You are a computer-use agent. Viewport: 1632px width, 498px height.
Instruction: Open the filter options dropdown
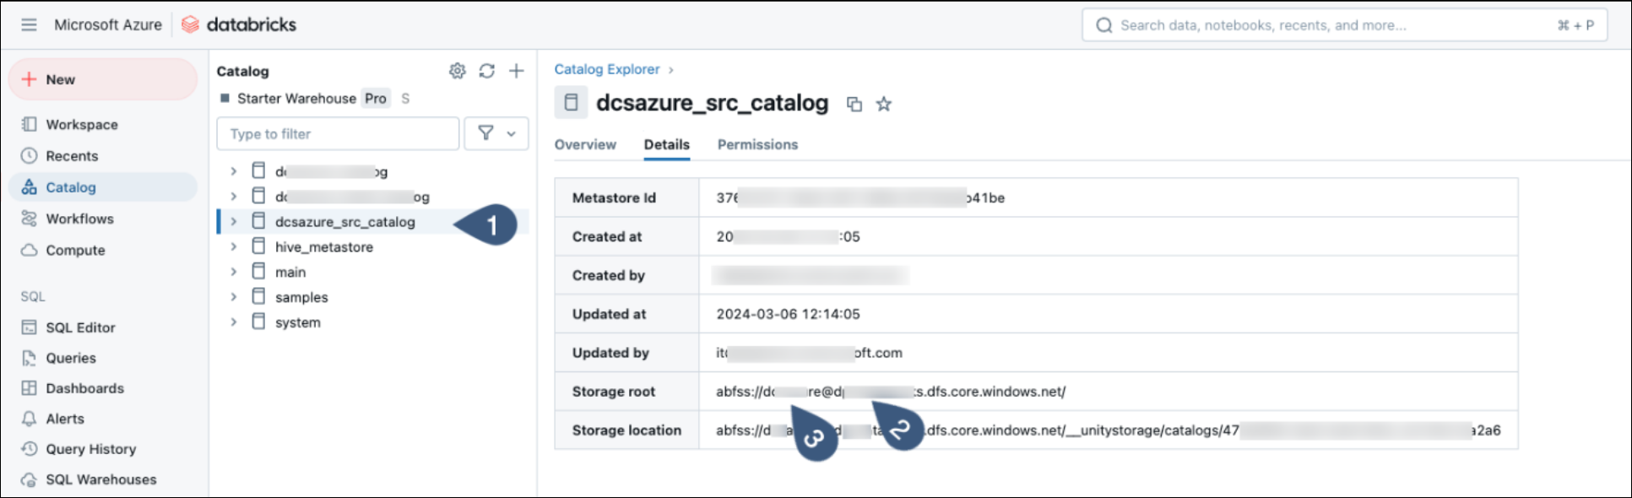(x=496, y=133)
